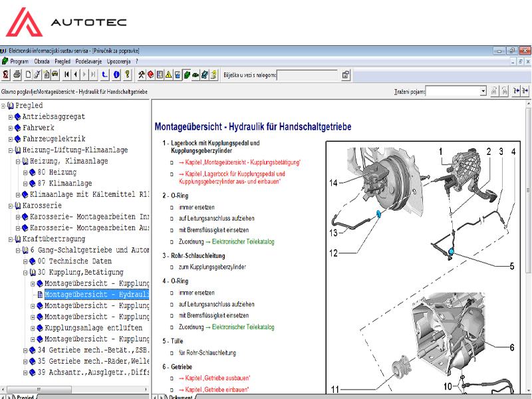Click the previous page arrow icon
This screenshot has height=399, width=532.
(x=76, y=74)
